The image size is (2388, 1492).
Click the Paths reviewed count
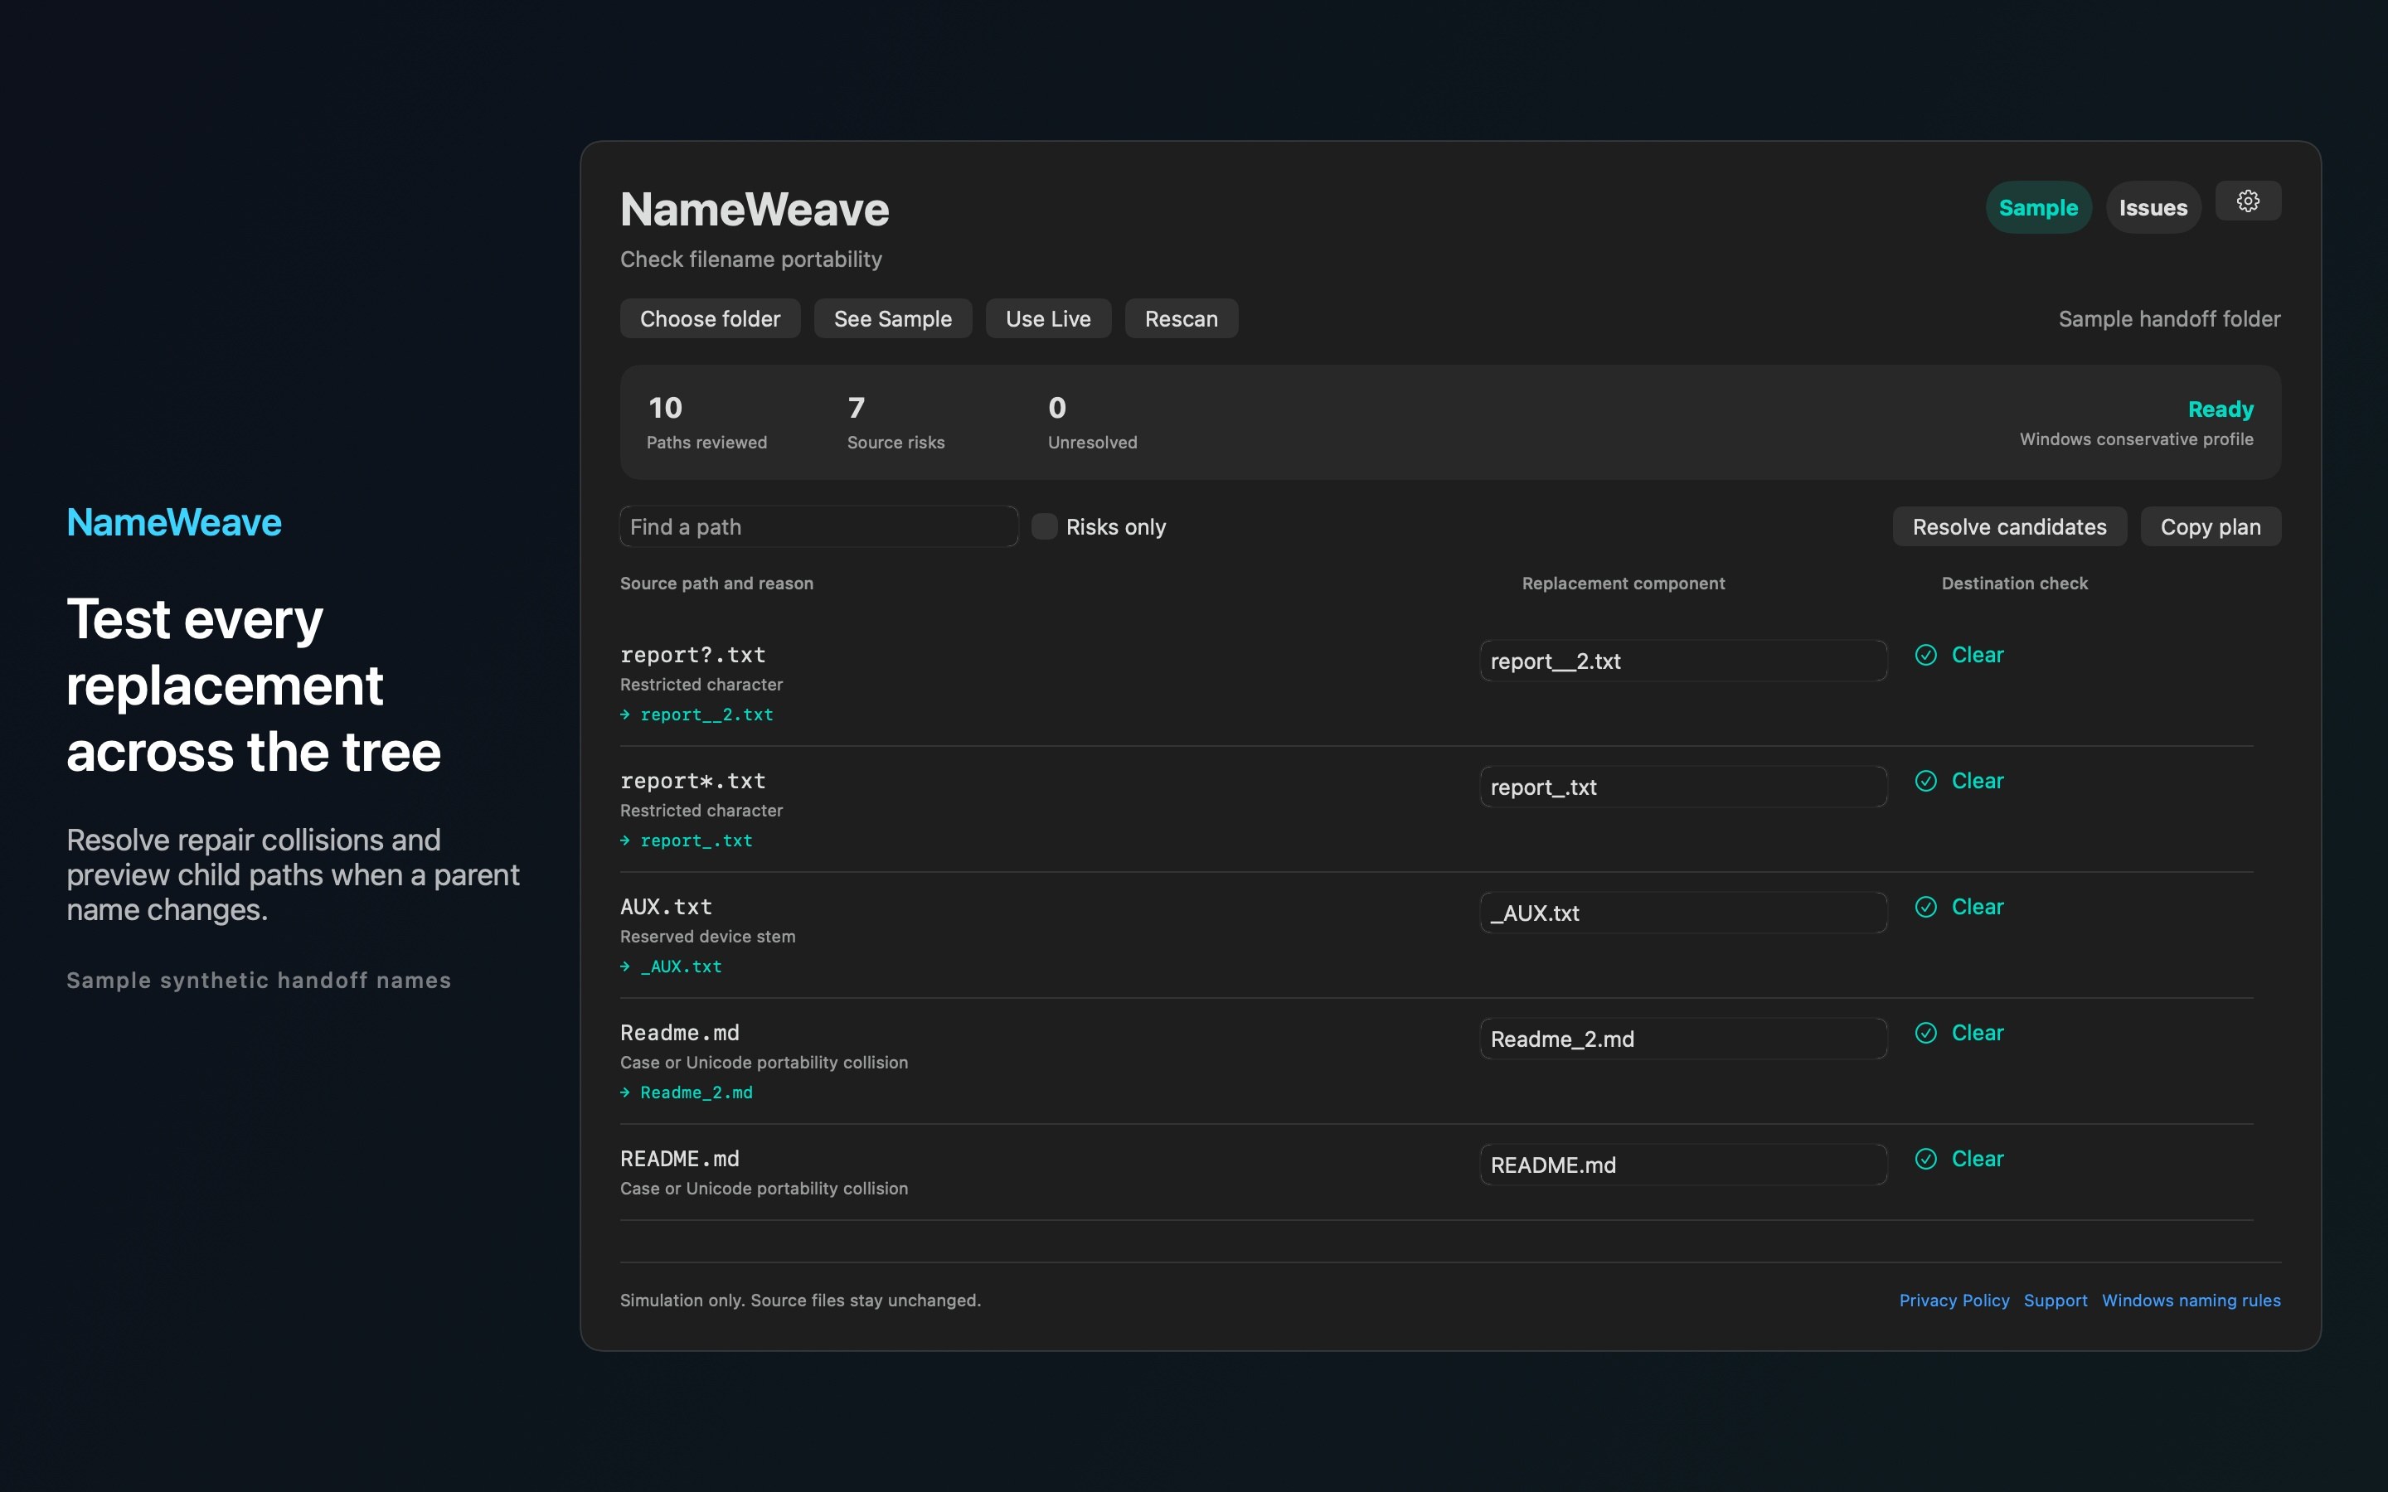tap(665, 408)
